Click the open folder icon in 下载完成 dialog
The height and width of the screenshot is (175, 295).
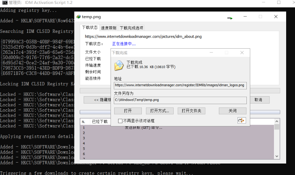tap(119, 65)
